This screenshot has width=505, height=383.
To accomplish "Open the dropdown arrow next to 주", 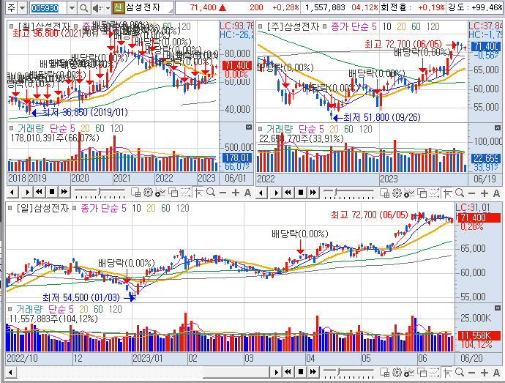I will [22, 8].
